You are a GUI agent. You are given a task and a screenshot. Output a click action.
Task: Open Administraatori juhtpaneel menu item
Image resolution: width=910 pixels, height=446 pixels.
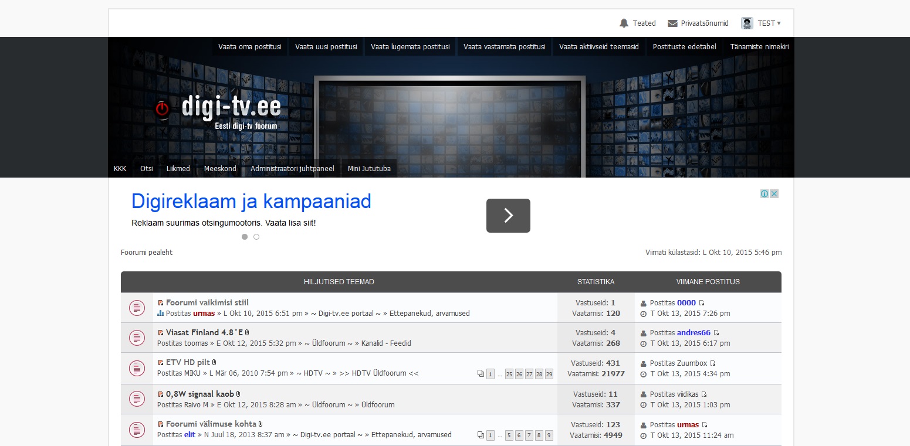click(x=292, y=169)
